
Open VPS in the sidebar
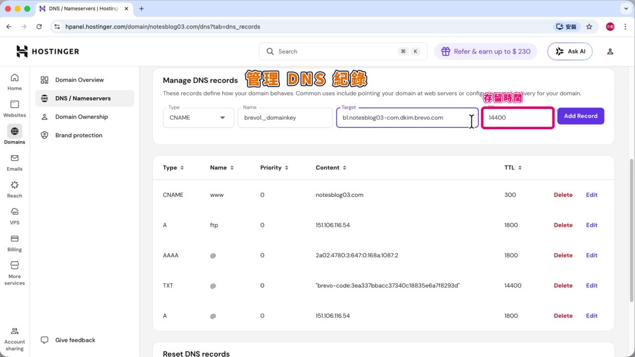[14, 216]
